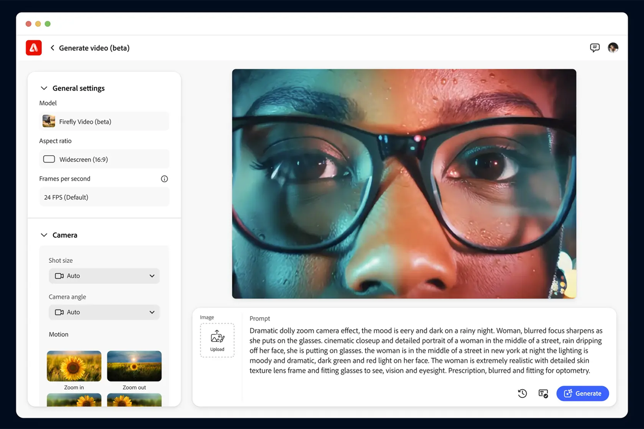Click the info icon beside Frames per second
The width and height of the screenshot is (644, 429).
(x=164, y=178)
